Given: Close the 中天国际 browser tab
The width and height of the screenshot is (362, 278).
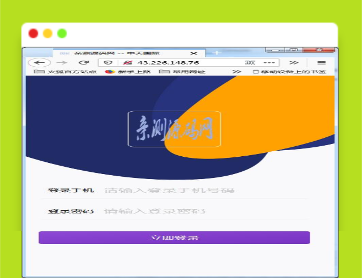Looking at the screenshot, I should (x=194, y=53).
